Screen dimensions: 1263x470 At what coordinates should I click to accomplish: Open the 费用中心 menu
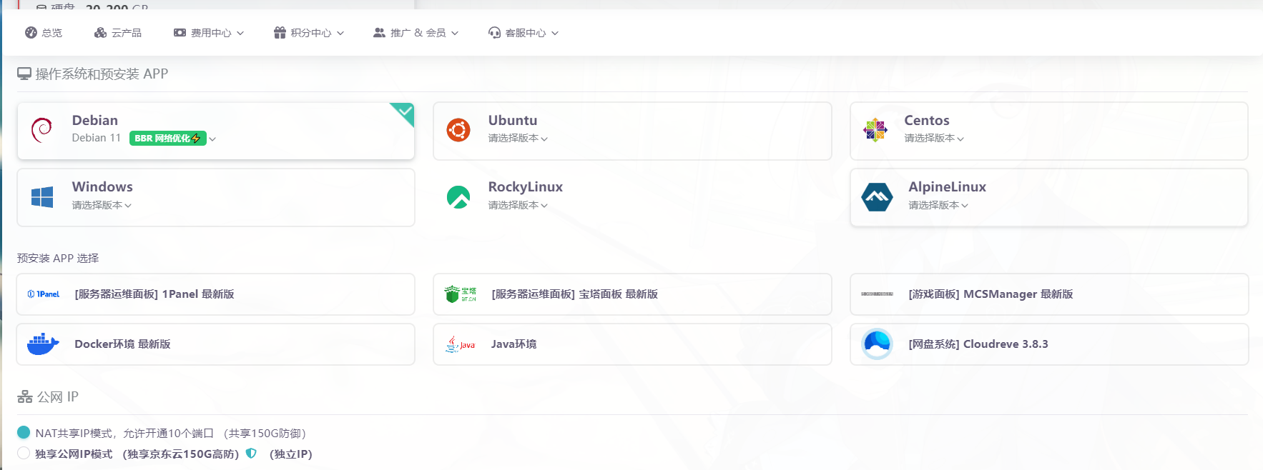pyautogui.click(x=209, y=33)
